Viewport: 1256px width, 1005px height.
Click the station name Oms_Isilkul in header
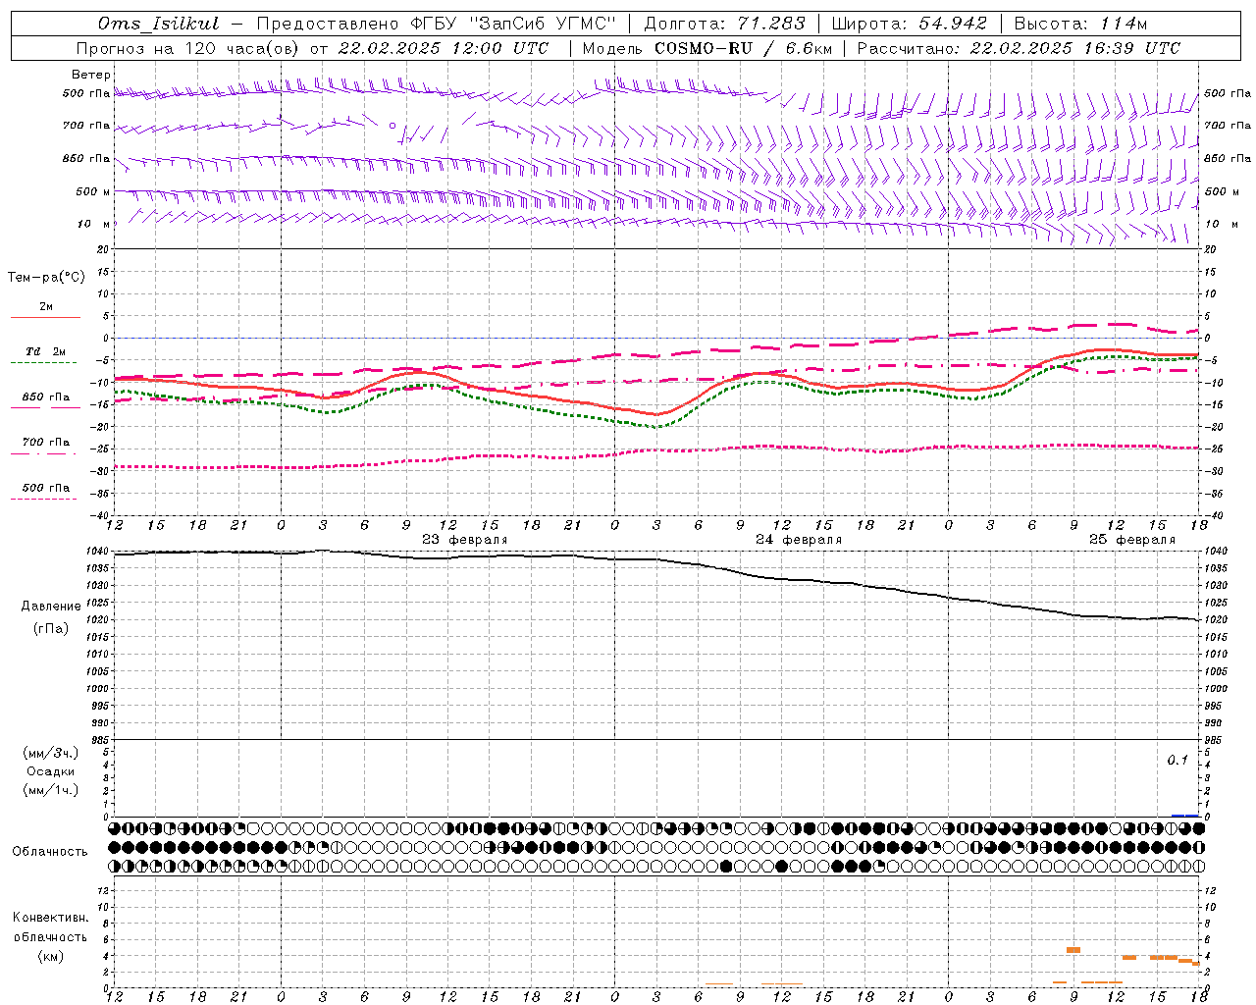pyautogui.click(x=159, y=24)
